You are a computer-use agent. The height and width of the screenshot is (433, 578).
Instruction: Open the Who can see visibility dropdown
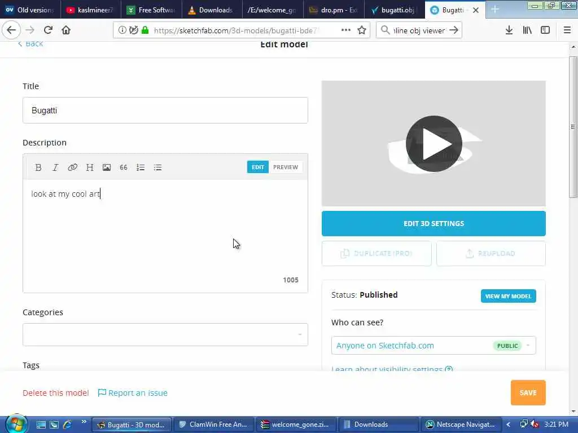pyautogui.click(x=433, y=346)
